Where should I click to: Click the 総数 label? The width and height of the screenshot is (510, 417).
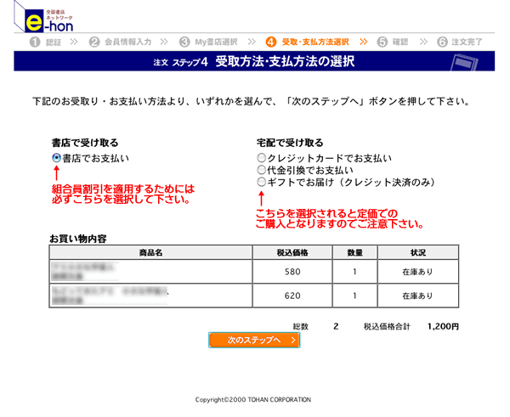[301, 326]
